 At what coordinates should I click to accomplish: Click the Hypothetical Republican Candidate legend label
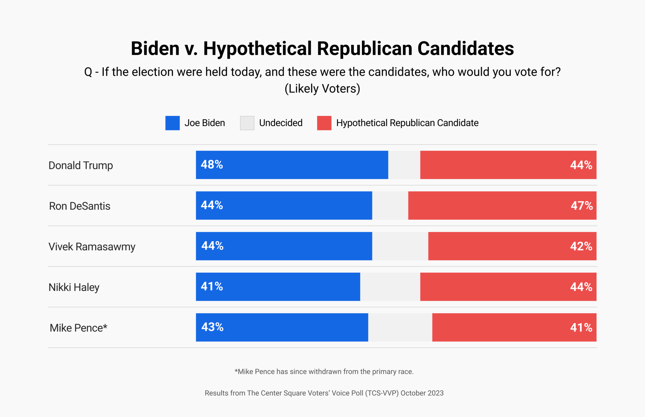click(x=407, y=123)
